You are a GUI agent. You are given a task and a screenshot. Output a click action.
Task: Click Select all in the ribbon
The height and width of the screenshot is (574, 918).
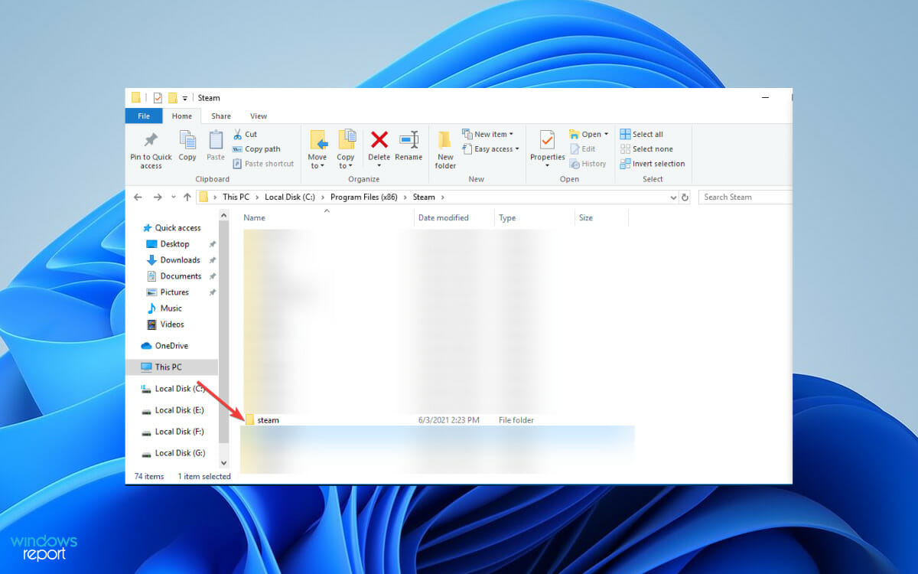tap(642, 134)
